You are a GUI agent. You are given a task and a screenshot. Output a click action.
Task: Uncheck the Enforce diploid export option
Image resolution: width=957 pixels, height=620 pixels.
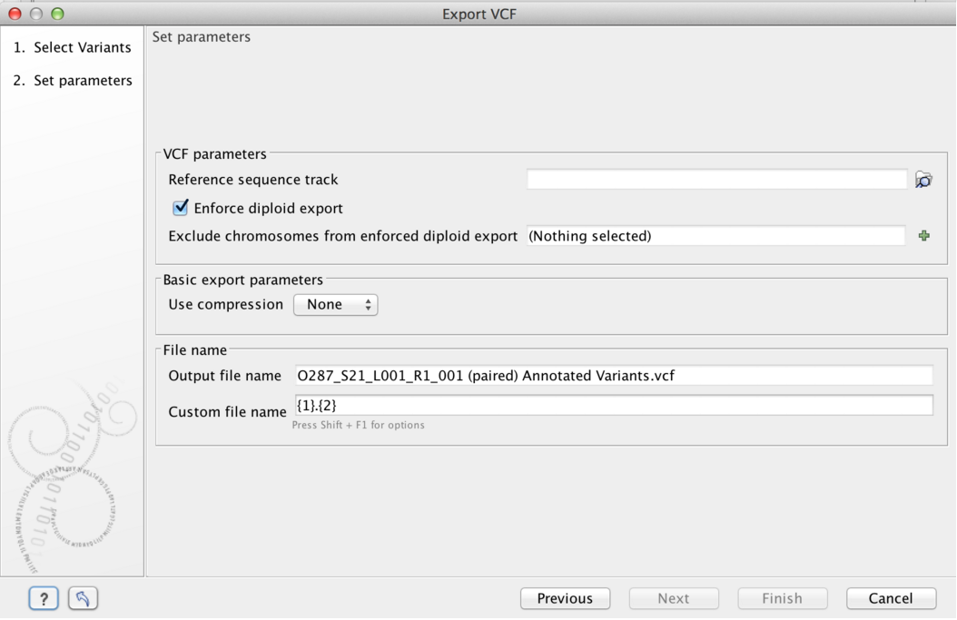pyautogui.click(x=180, y=207)
